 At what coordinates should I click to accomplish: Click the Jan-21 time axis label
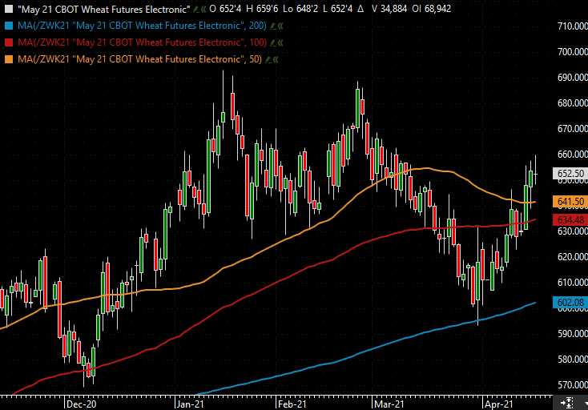point(191,404)
